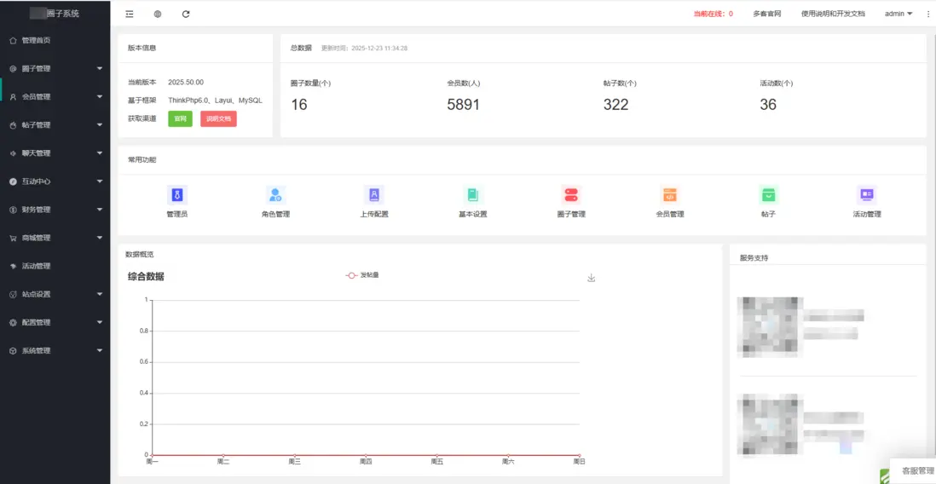Click the refresh page icon

coord(186,14)
